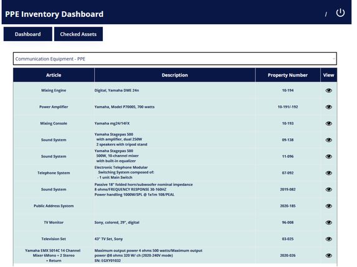Click description with amplifier, dual 250W
The image size is (357, 267).
coord(119,139)
